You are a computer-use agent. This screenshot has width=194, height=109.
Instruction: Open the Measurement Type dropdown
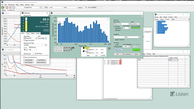(46, 45)
